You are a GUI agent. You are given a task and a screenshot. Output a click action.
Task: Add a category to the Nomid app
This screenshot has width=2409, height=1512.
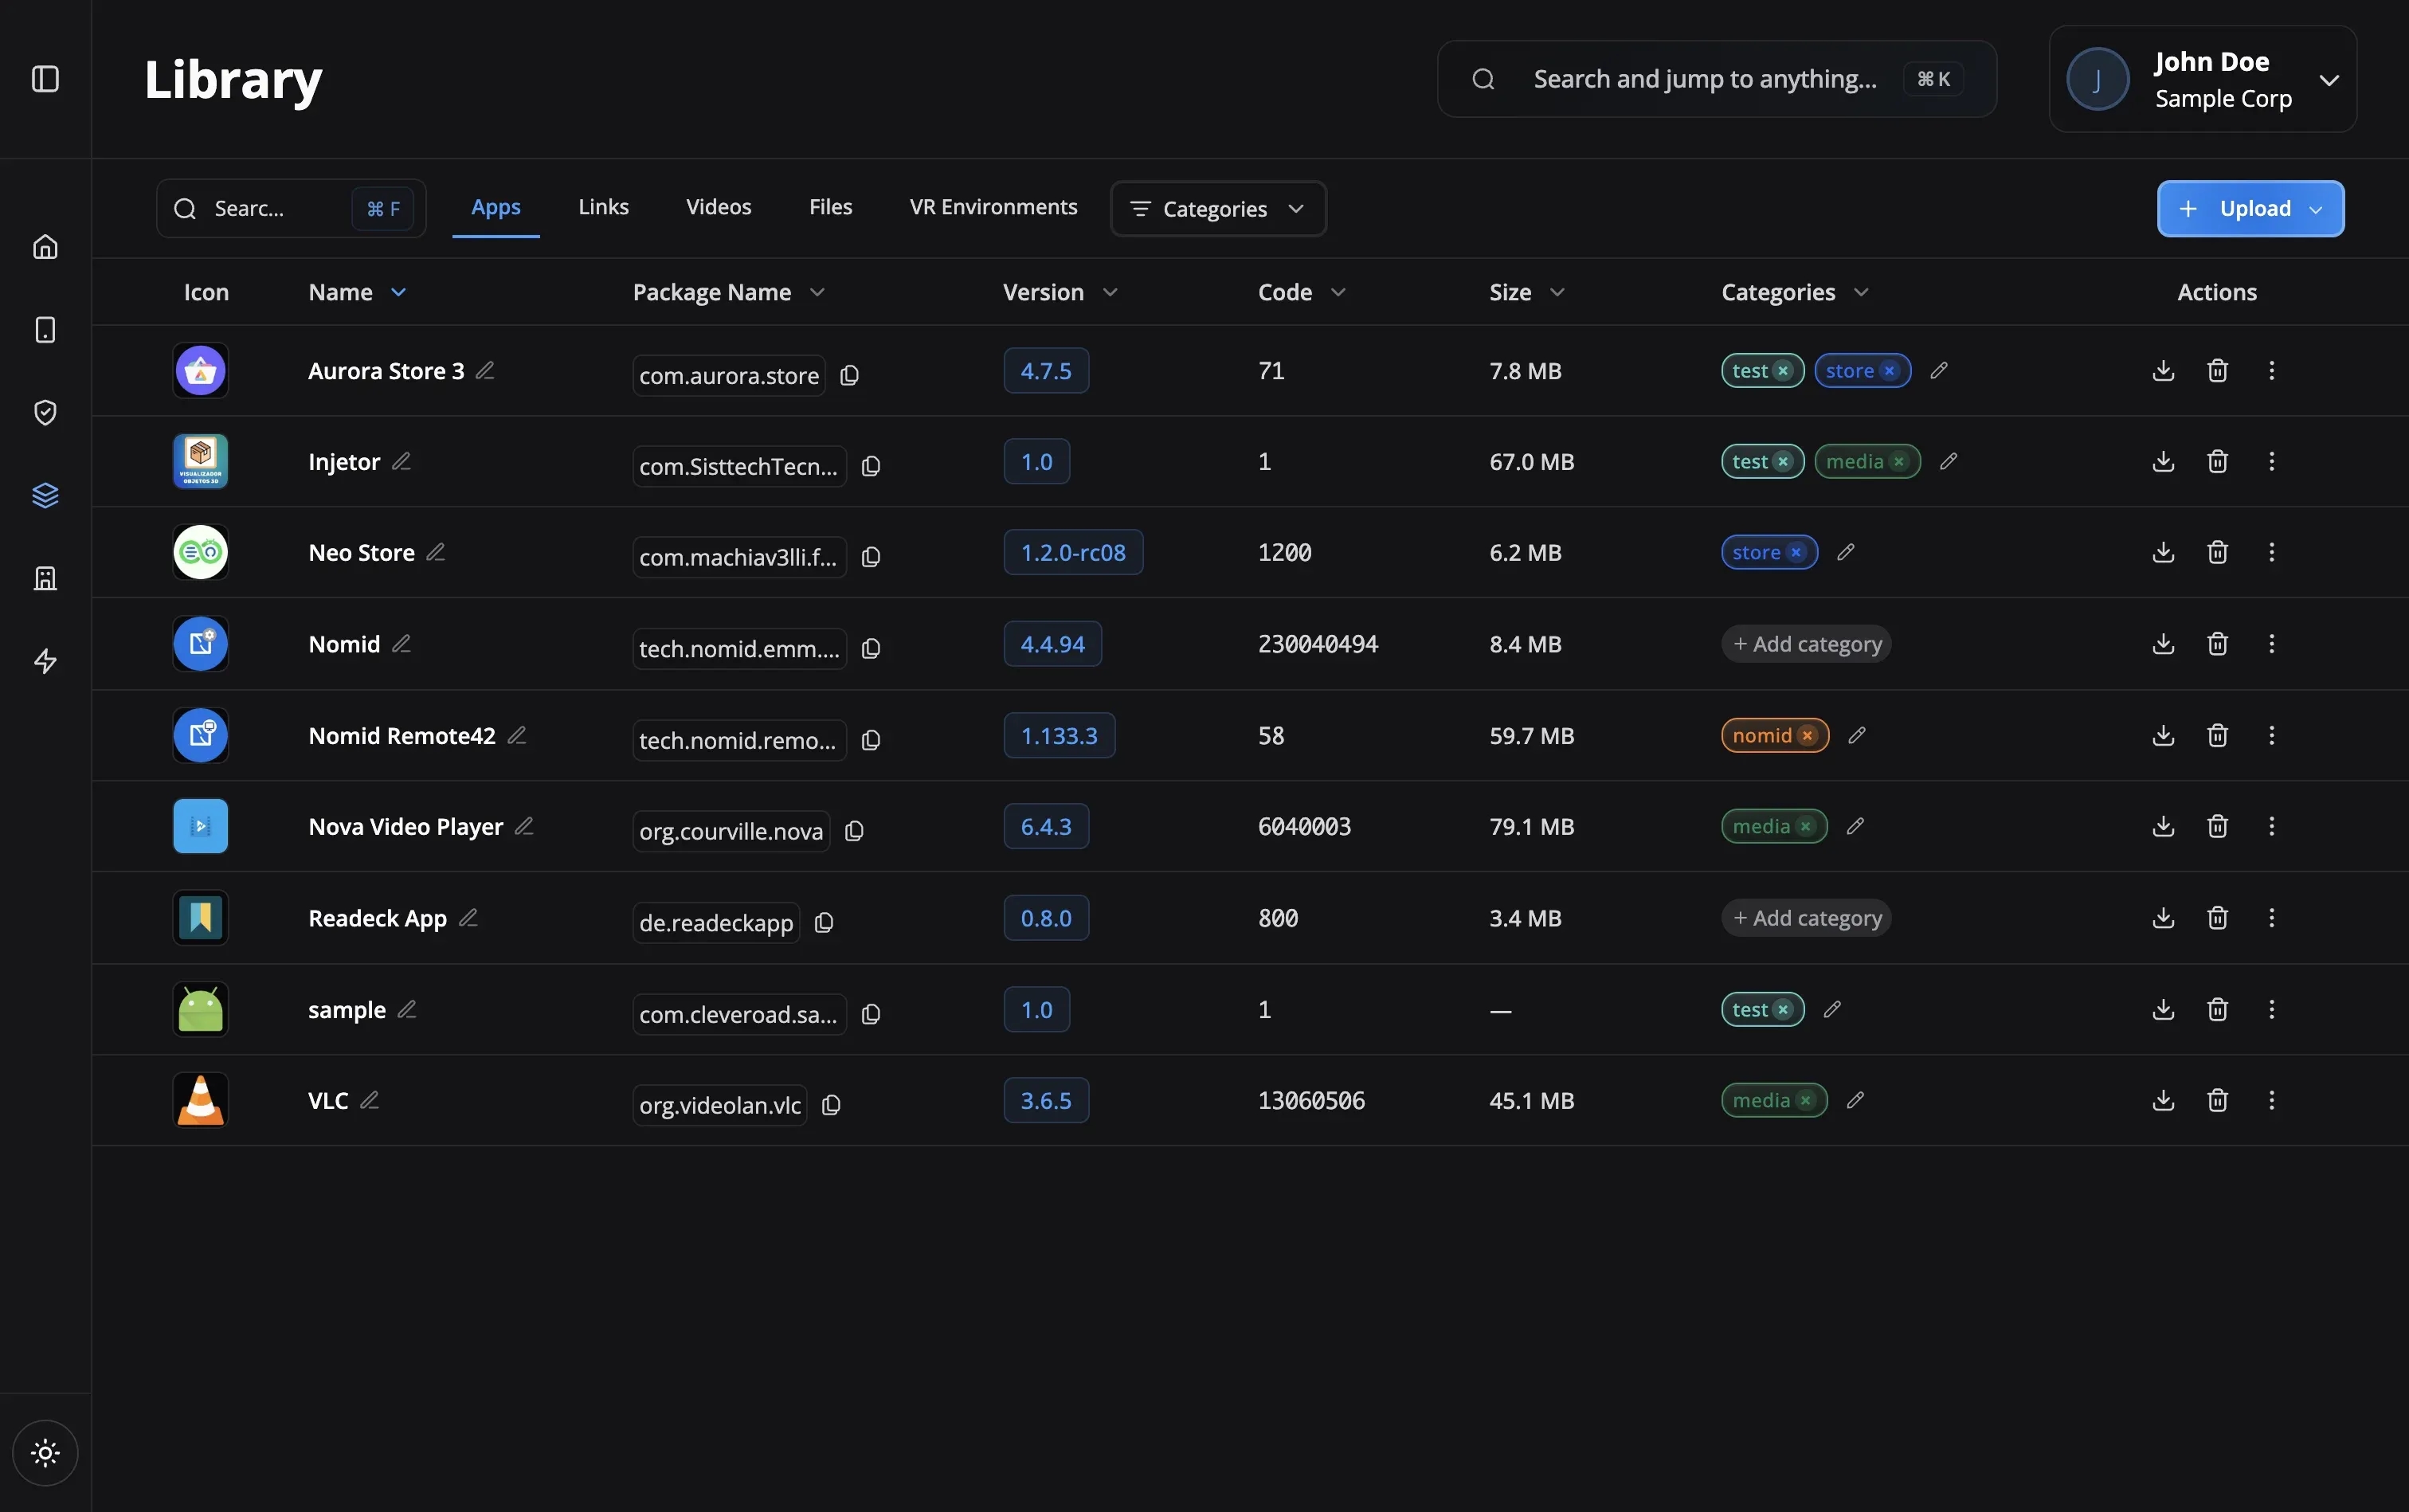pos(1806,643)
